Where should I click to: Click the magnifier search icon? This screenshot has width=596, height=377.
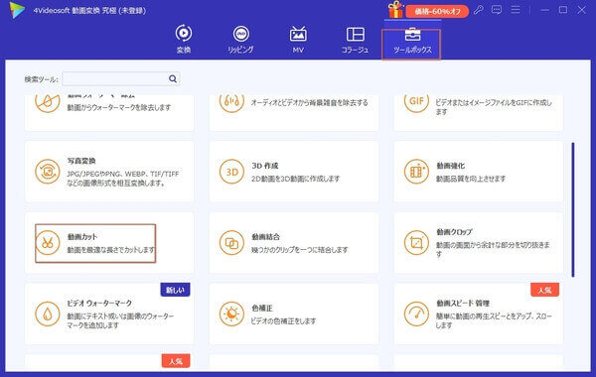(173, 79)
